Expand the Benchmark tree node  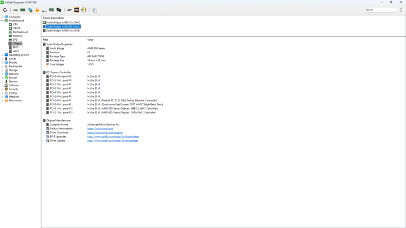coord(2,100)
